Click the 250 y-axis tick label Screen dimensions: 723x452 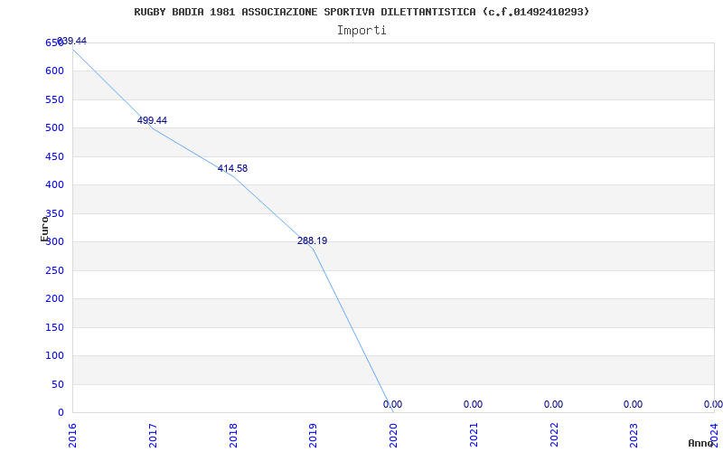point(54,270)
